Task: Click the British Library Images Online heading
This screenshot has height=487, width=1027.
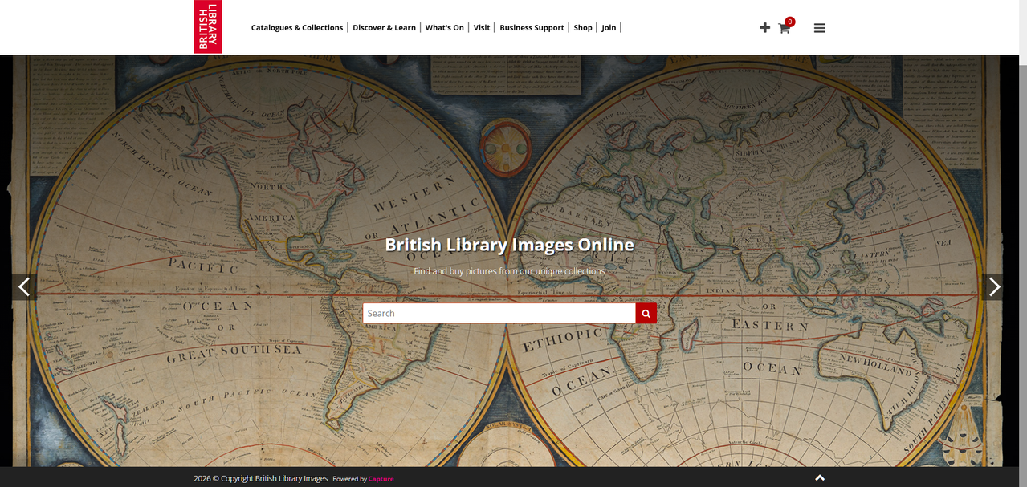Action: tap(509, 245)
